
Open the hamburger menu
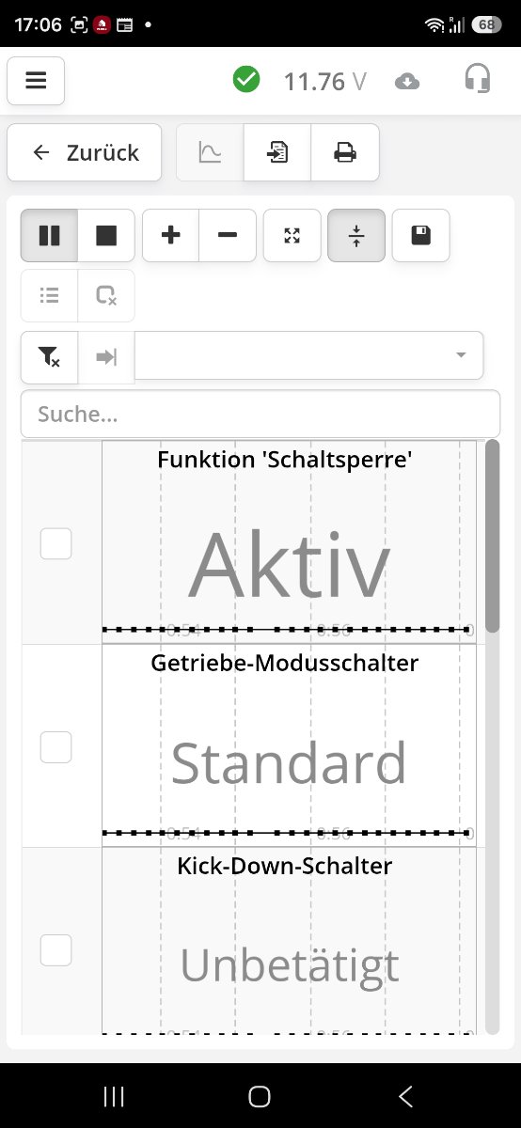[36, 81]
